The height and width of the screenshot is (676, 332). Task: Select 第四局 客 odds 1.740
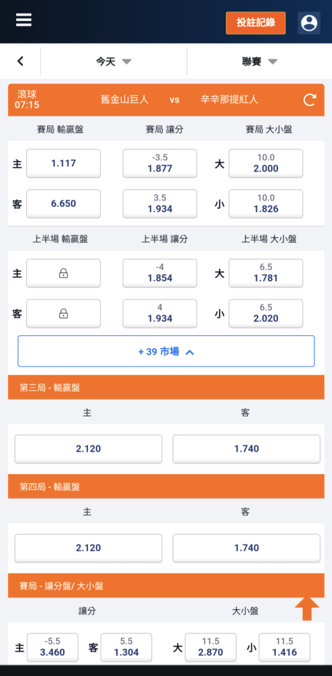point(247,548)
